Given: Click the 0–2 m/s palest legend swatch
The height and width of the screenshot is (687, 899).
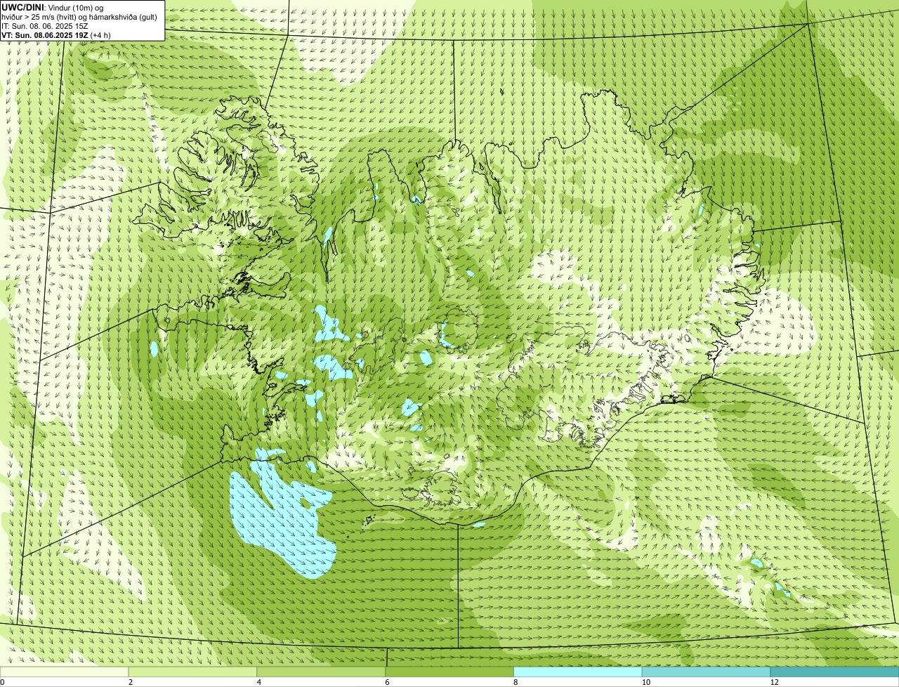Looking at the screenshot, I should point(65,672).
